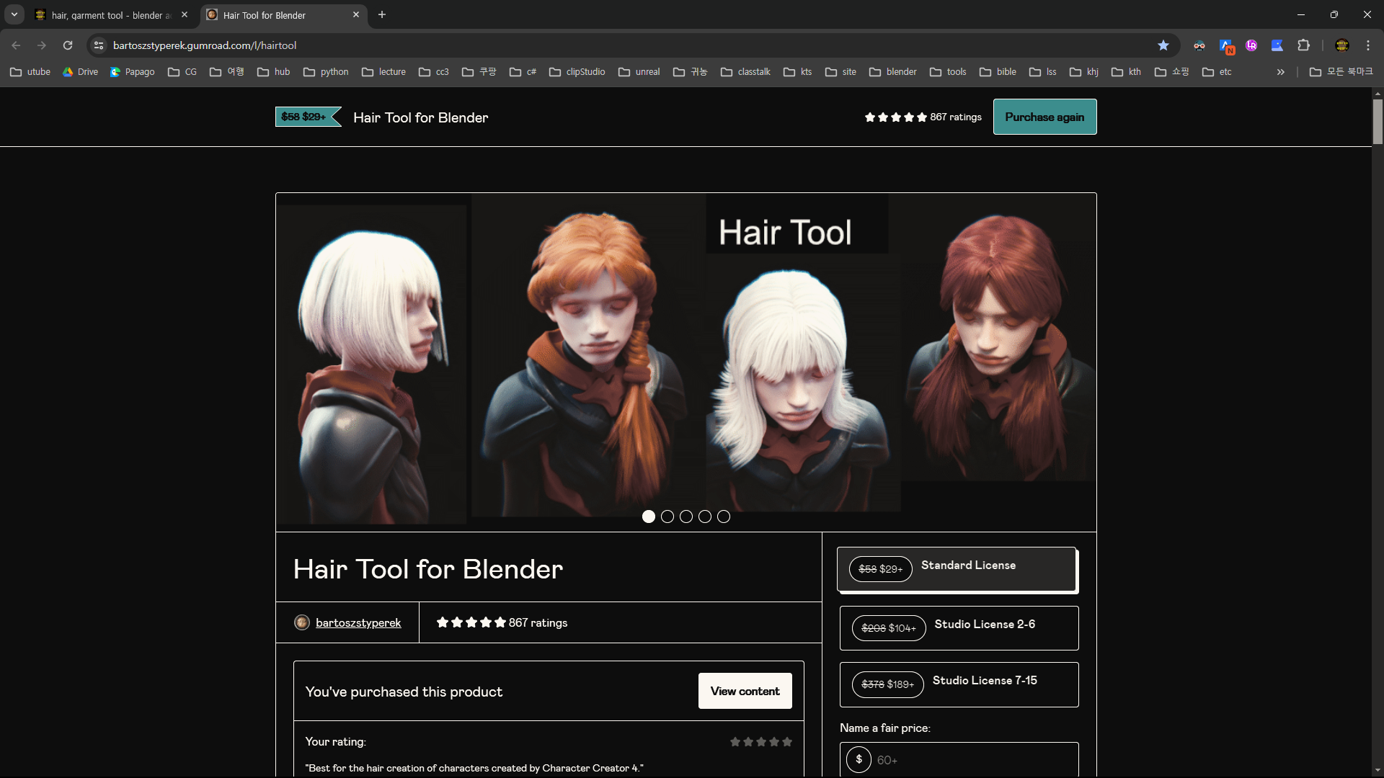Click the bookmark star icon in address bar

point(1163,45)
